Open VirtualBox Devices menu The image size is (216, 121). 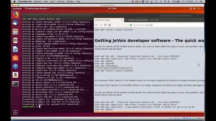(x=61, y=1)
